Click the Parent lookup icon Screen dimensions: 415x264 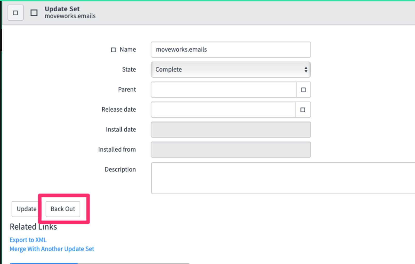(303, 90)
